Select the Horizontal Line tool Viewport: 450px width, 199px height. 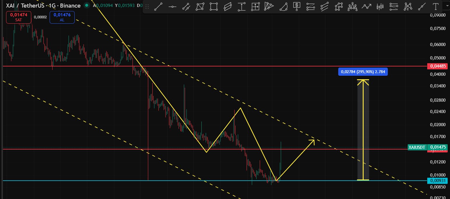coord(172,6)
